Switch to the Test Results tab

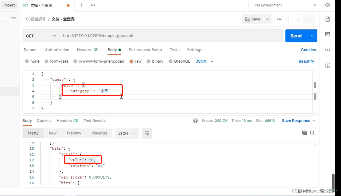click(x=94, y=121)
